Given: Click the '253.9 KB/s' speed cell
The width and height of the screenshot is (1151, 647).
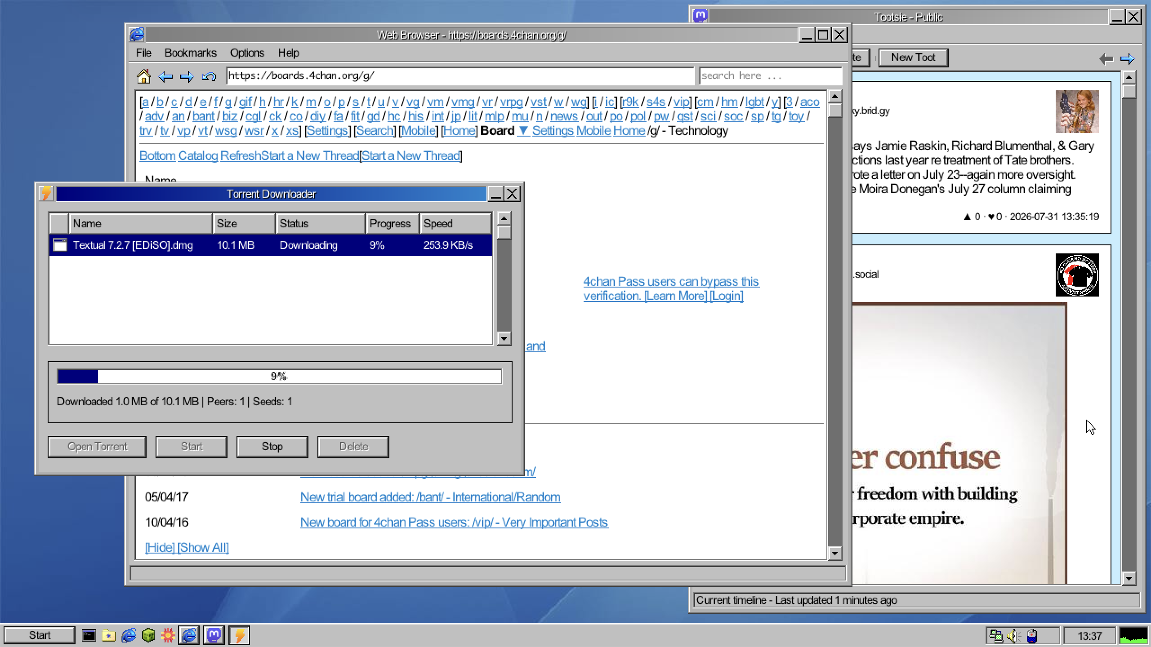Looking at the screenshot, I should point(448,245).
